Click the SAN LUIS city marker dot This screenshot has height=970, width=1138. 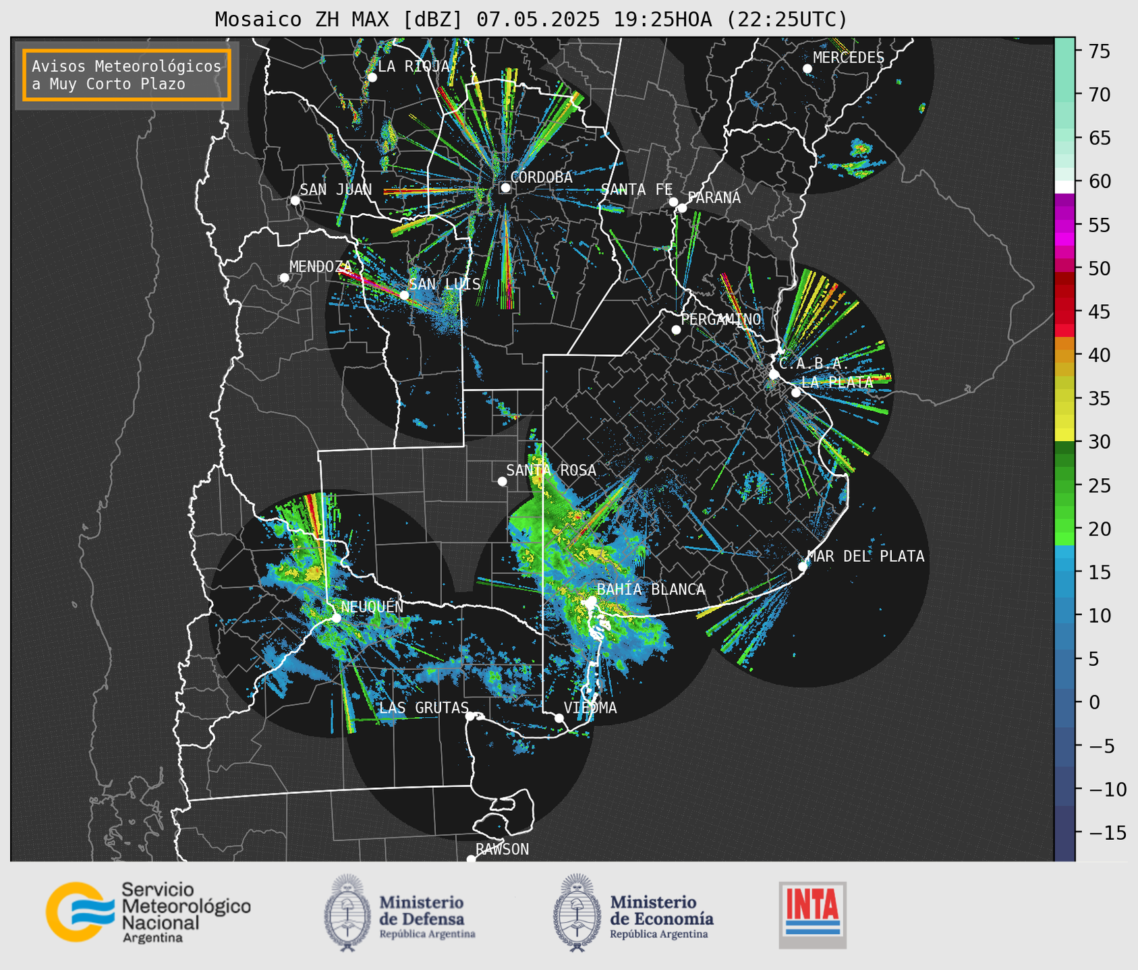click(x=404, y=295)
